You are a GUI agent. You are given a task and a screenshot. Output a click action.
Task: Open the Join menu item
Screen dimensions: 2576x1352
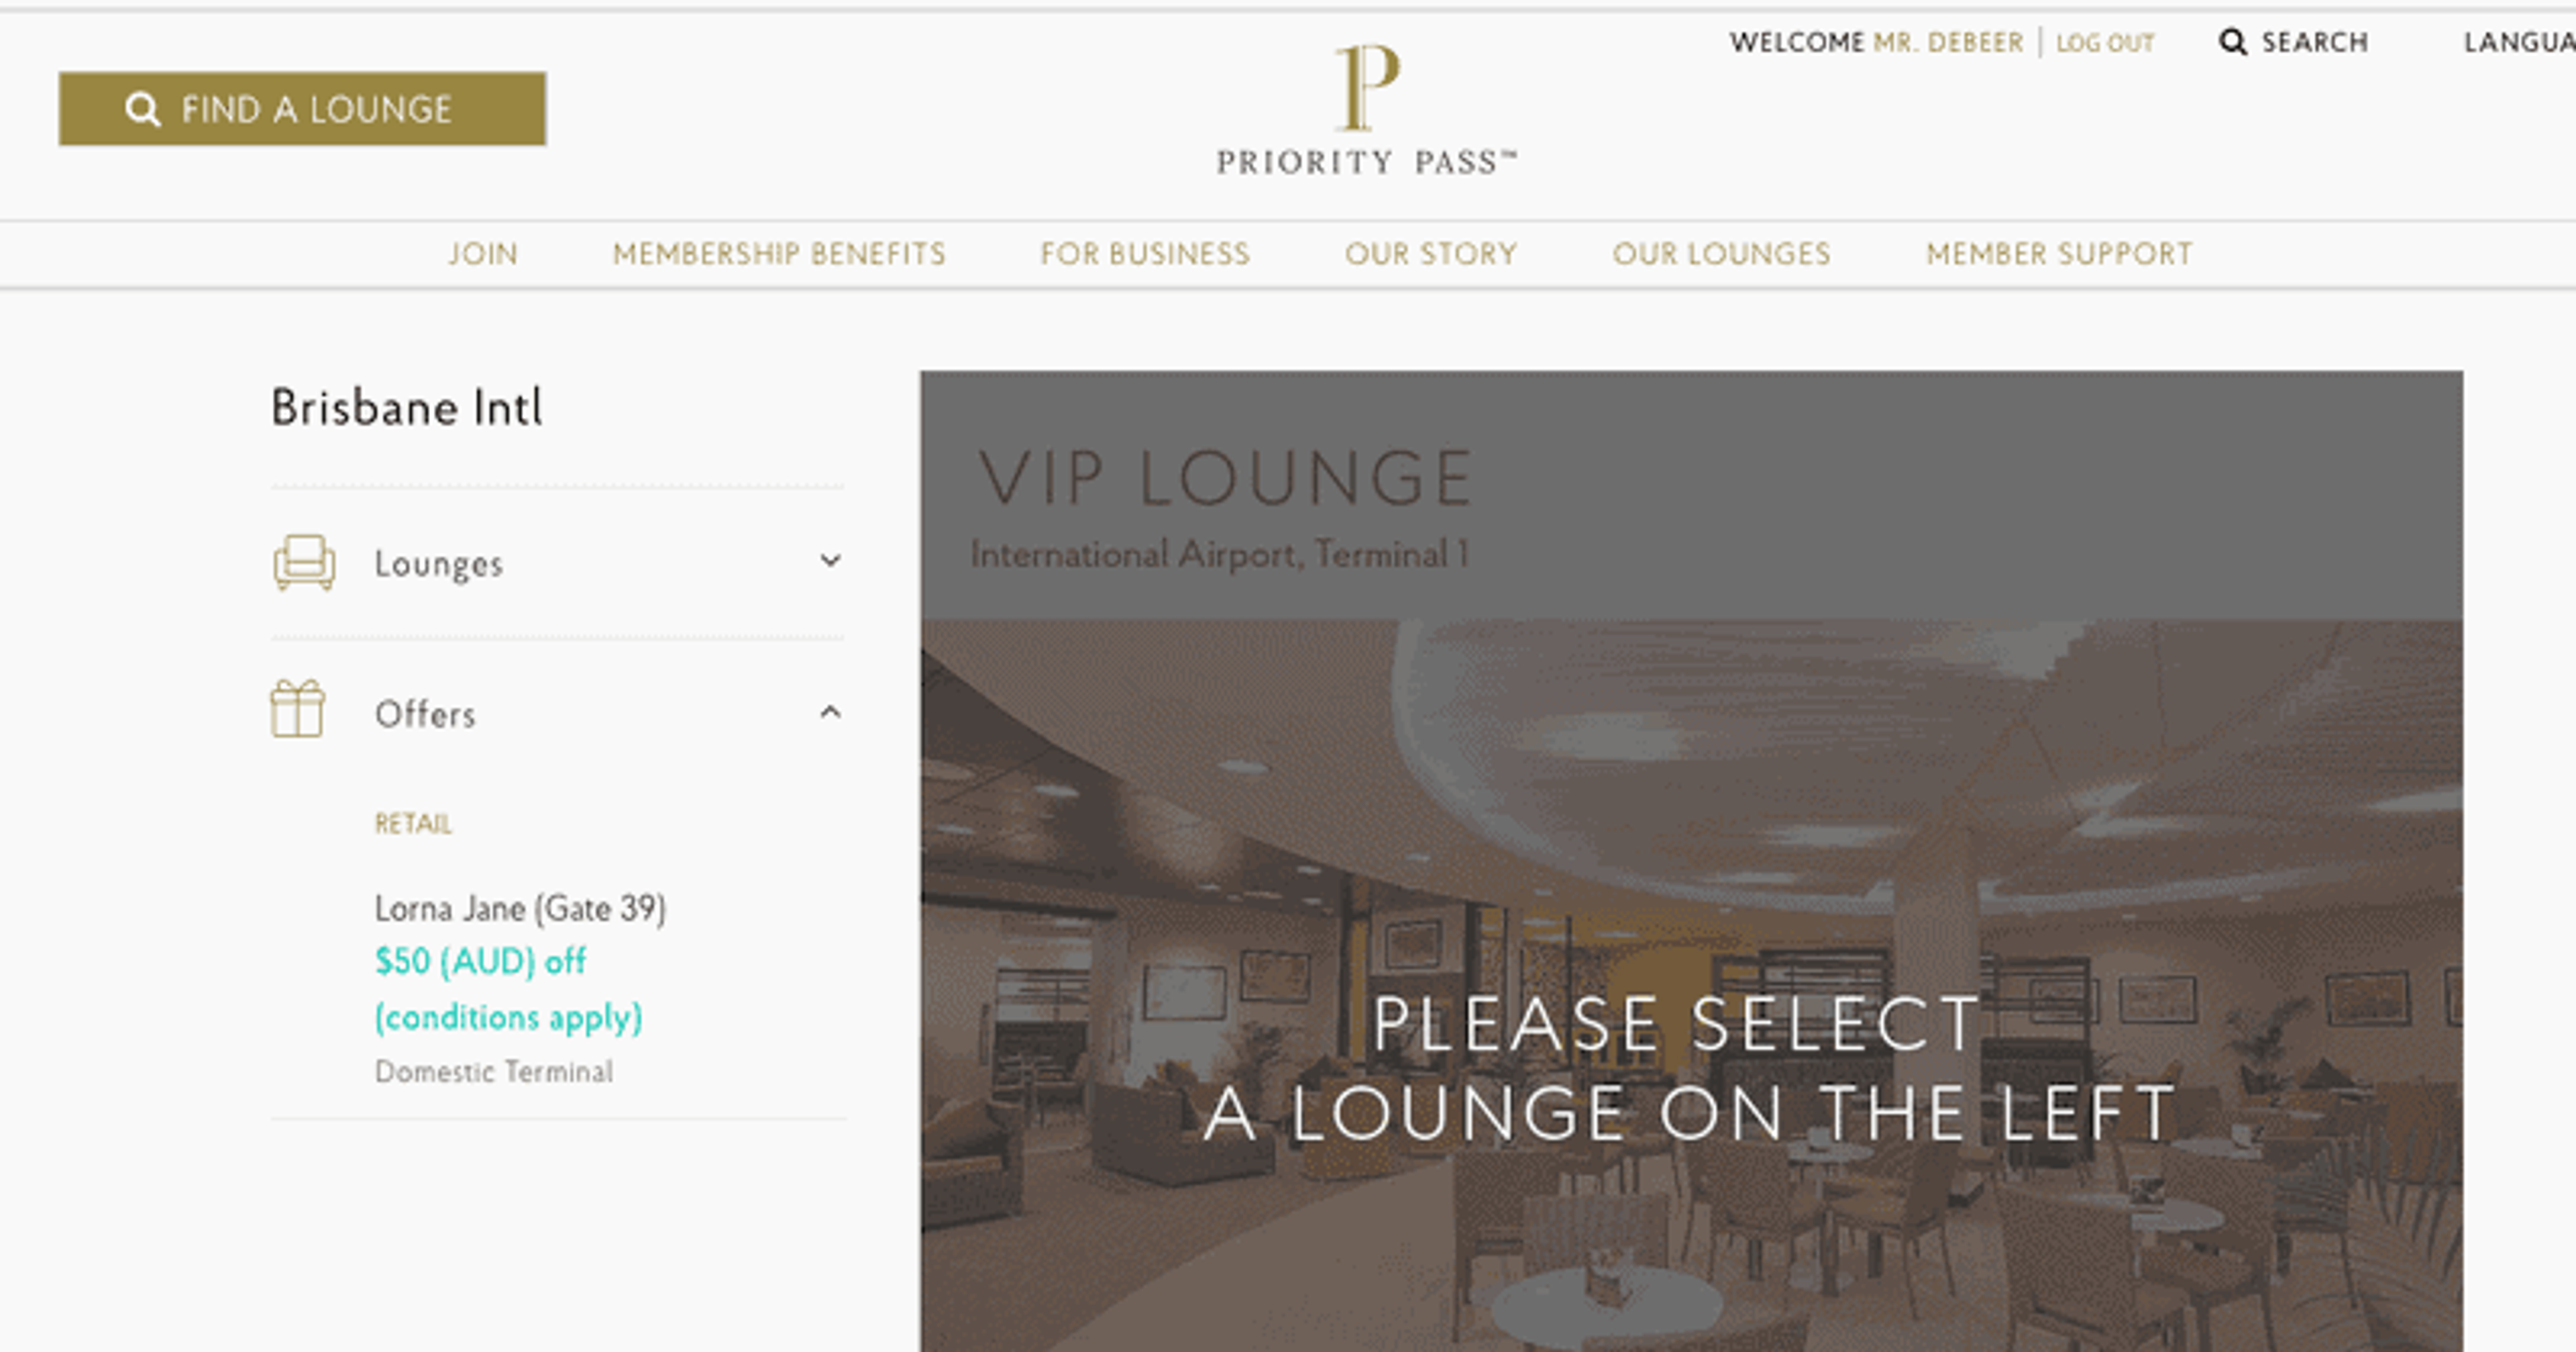click(x=483, y=254)
